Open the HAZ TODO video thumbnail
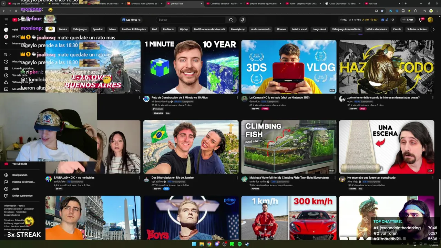 387,67
